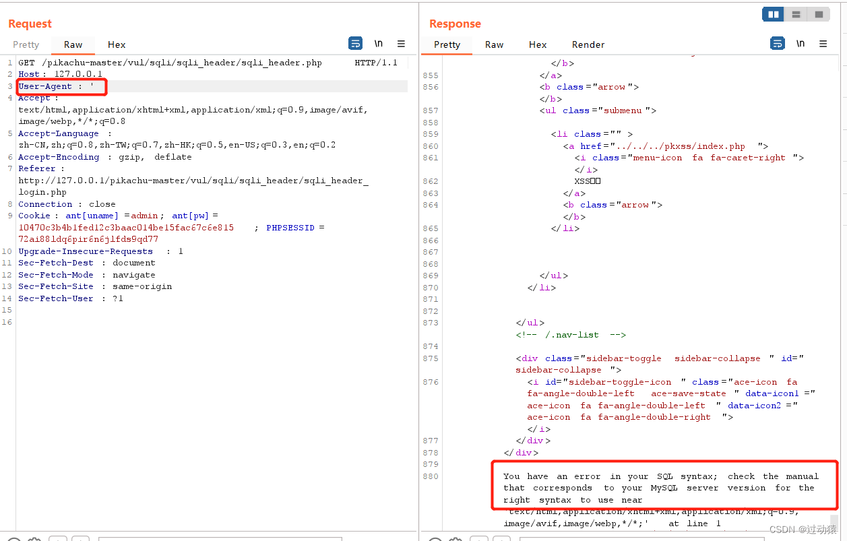
Task: Click Sec-Fetch-Dest: document header line
Action: 87,263
